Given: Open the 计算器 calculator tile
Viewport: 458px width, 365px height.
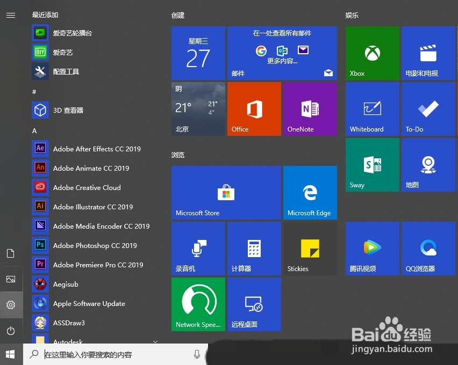Looking at the screenshot, I should coord(254,249).
